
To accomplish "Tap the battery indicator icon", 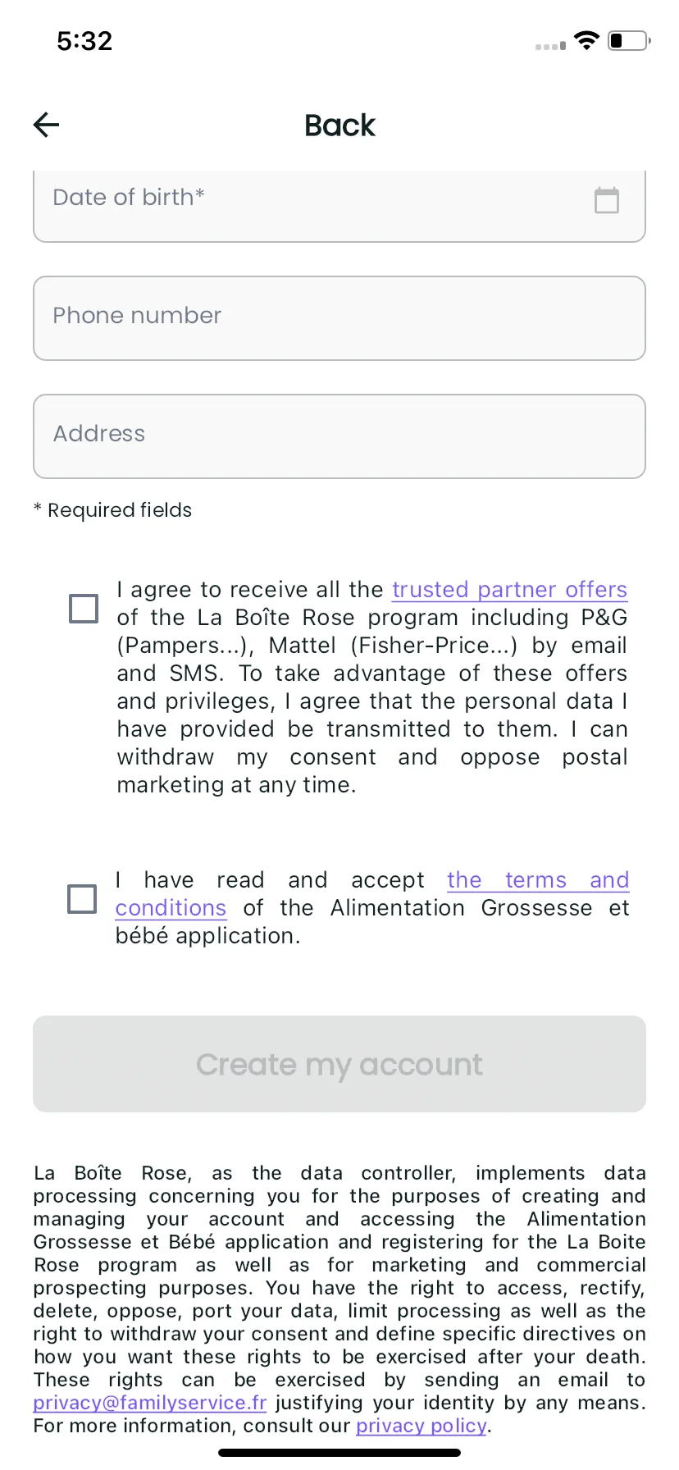I will point(629,40).
